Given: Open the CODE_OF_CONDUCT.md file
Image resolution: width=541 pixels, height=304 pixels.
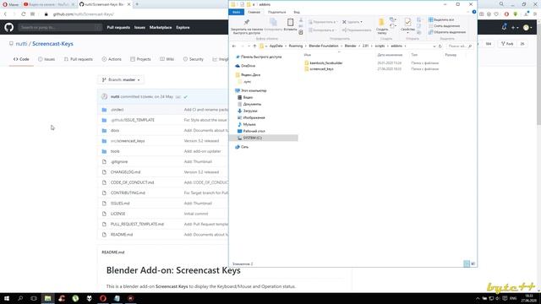Looking at the screenshot, I should pyautogui.click(x=132, y=182).
